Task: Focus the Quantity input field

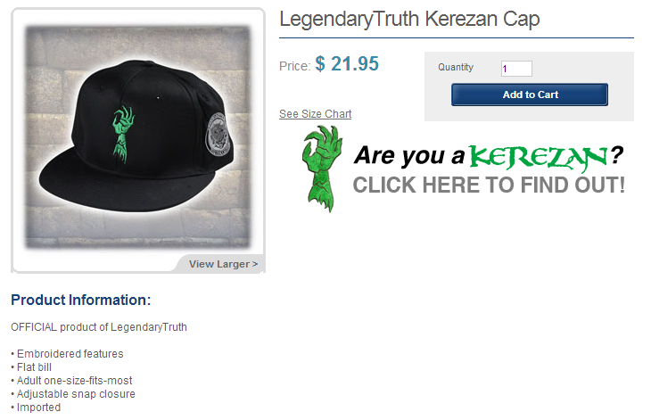Action: pyautogui.click(x=516, y=69)
